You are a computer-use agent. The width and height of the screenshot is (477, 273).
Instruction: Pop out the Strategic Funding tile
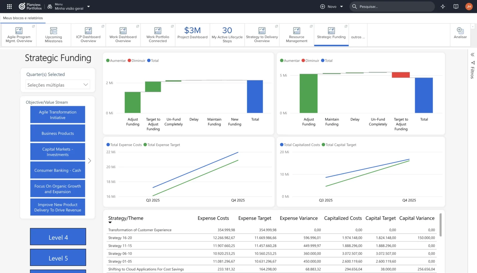point(346,26)
